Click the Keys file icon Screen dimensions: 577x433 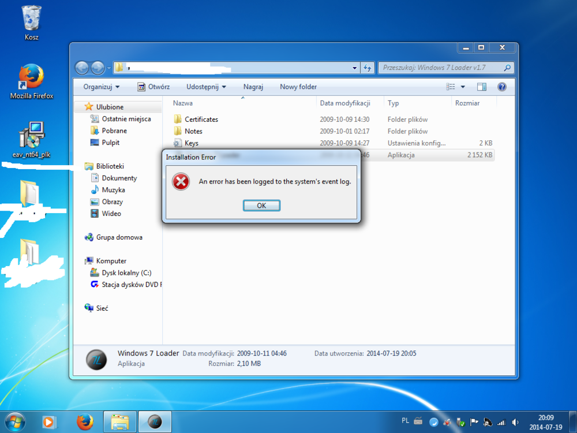(x=178, y=143)
